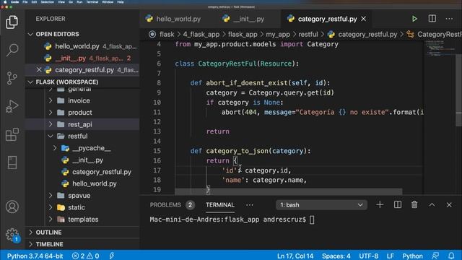This screenshot has height=260, width=462.
Task: Open Run and Debug view icon
Action: pyautogui.click(x=12, y=106)
